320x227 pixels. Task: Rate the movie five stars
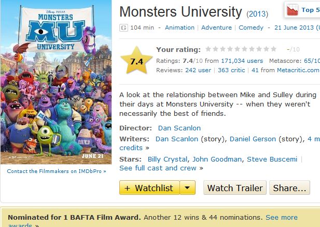(238, 49)
